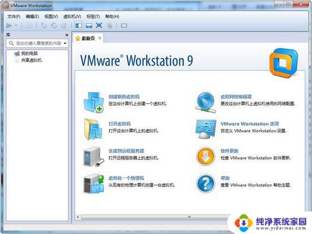
Task: Minimize the VMware Workstation window
Action: tap(279, 5)
